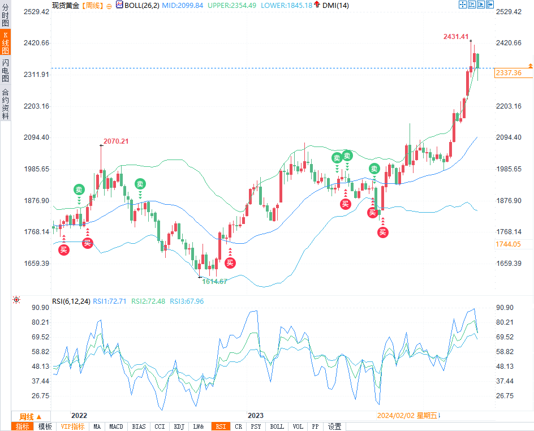
Task: Switch on the BIAS indicator display
Action: pos(139,426)
